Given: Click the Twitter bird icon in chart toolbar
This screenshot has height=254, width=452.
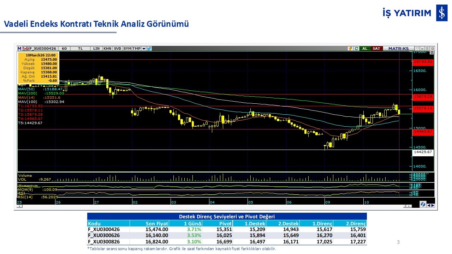Looking at the screenshot, I should pyautogui.click(x=149, y=49).
